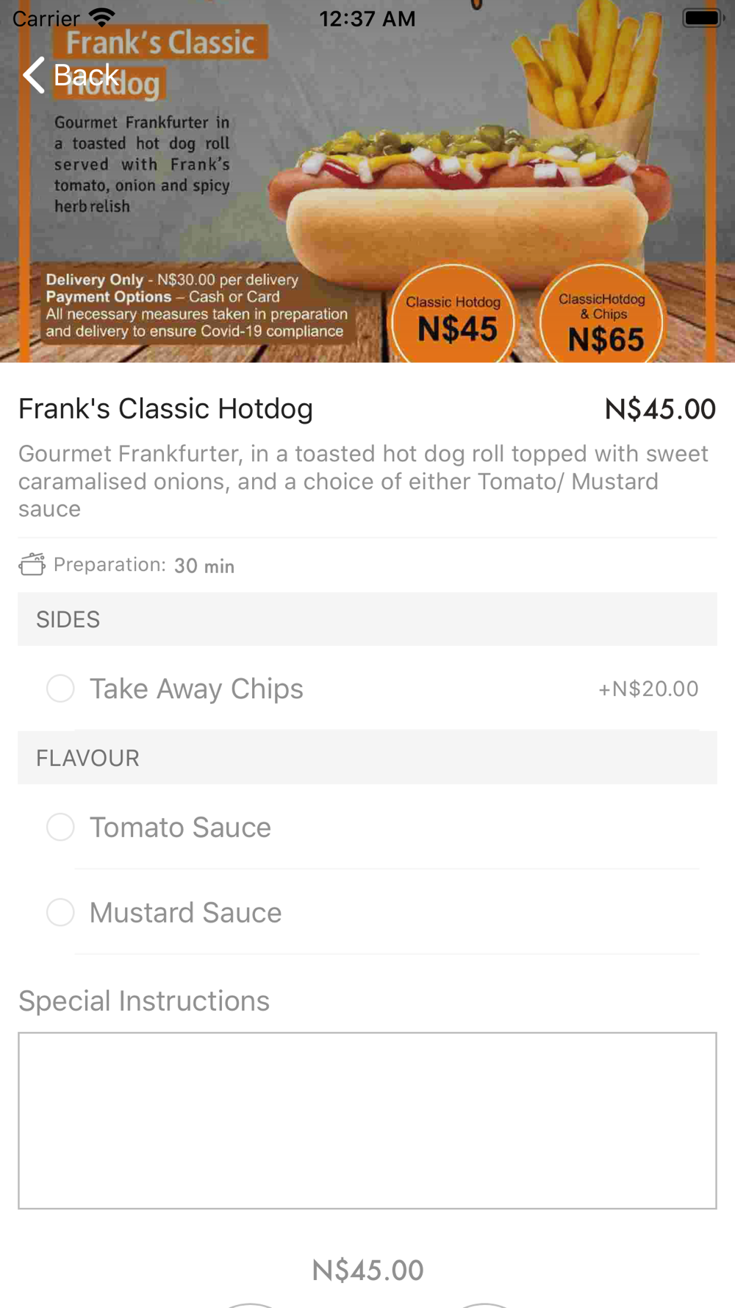735x1308 pixels.
Task: Tap the Take Away Chips label
Action: tap(196, 689)
